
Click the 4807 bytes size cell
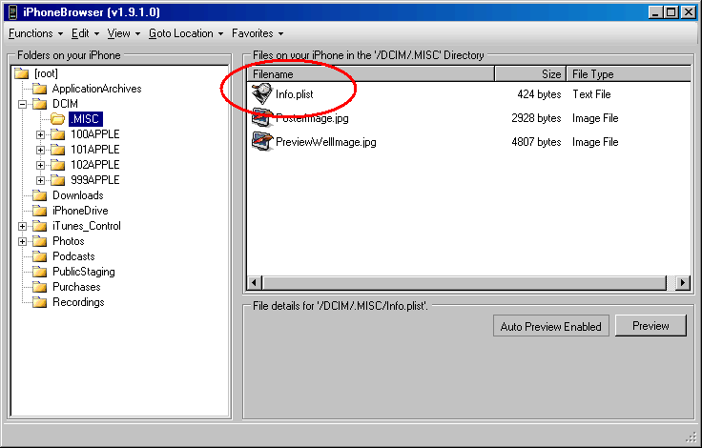coord(536,142)
